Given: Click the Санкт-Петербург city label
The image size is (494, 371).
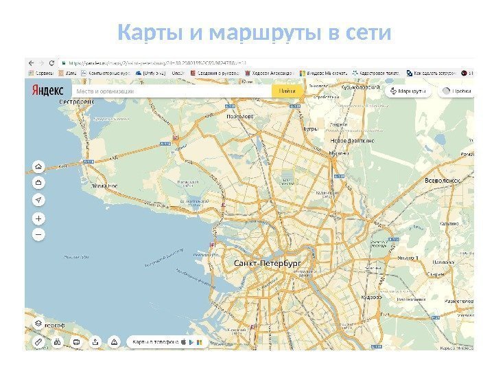Looking at the screenshot, I should (267, 263).
